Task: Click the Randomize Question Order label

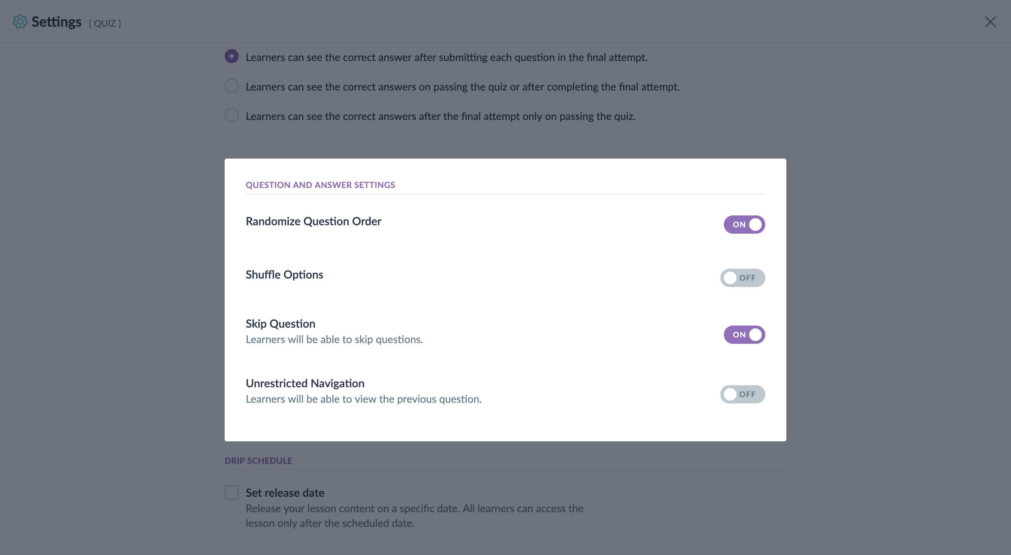Action: [313, 221]
